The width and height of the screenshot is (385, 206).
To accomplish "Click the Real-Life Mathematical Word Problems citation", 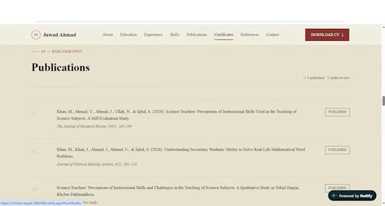I will click(181, 153).
